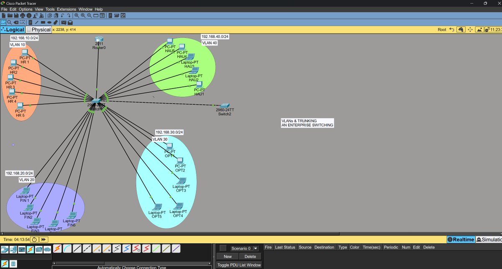The height and width of the screenshot is (269, 502).
Task: Select laptop FIN 1 in VLAN 20
Action: (x=25, y=191)
